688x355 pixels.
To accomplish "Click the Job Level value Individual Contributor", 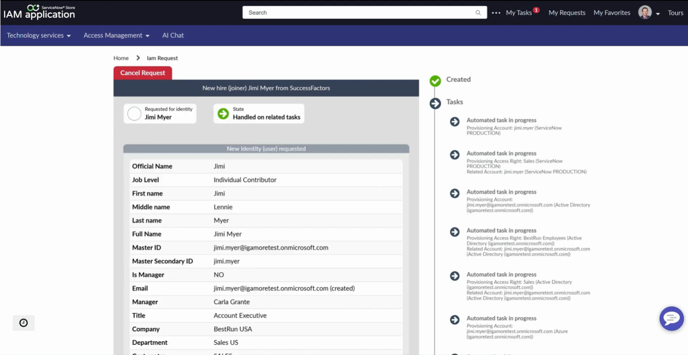I will 245,180.
